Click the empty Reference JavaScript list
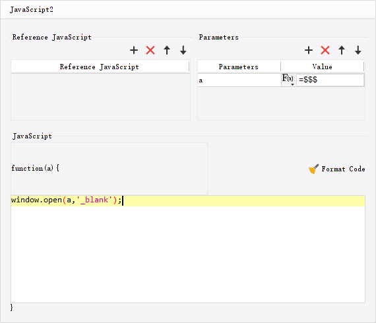376x323 pixels. (100, 97)
